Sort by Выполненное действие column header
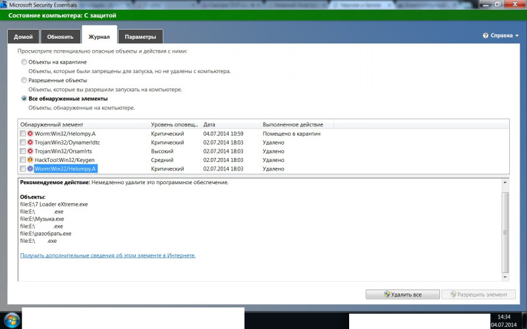The image size is (527, 329). click(297, 124)
